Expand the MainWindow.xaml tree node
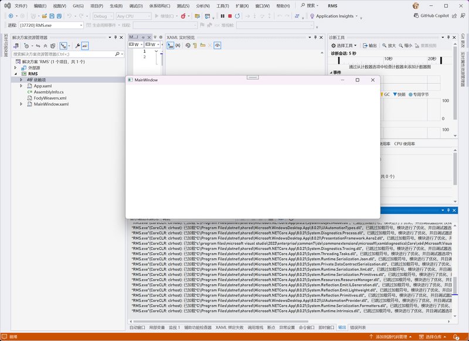The width and height of the screenshot is (469, 341). pos(22,104)
